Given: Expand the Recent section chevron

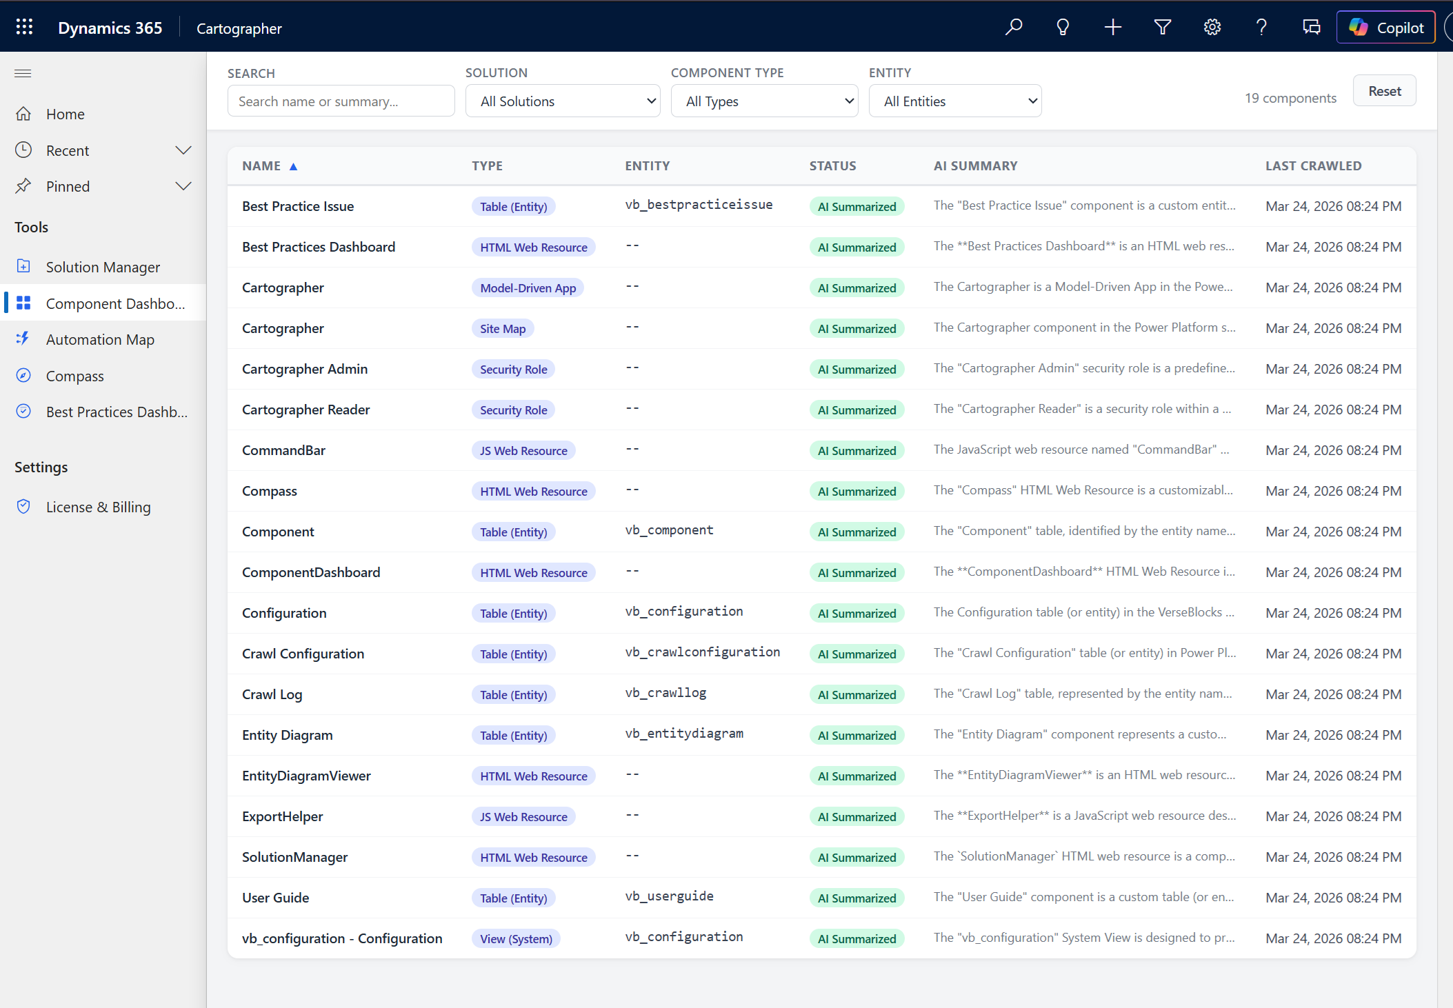Looking at the screenshot, I should (183, 150).
